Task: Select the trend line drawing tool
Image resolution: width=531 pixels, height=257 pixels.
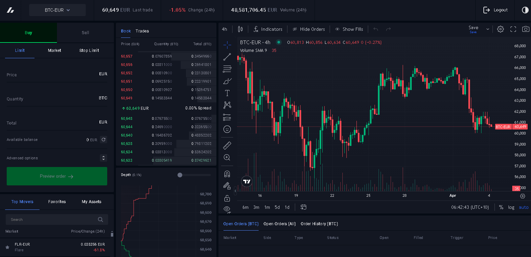Action: [x=227, y=57]
